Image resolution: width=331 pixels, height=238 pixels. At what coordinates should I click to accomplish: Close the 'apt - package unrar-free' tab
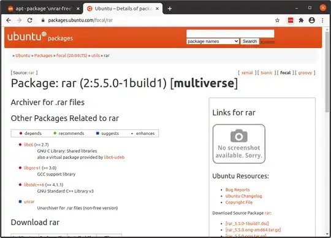(x=78, y=9)
